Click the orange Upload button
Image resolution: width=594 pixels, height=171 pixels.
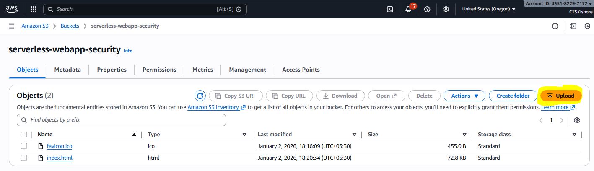coord(560,96)
